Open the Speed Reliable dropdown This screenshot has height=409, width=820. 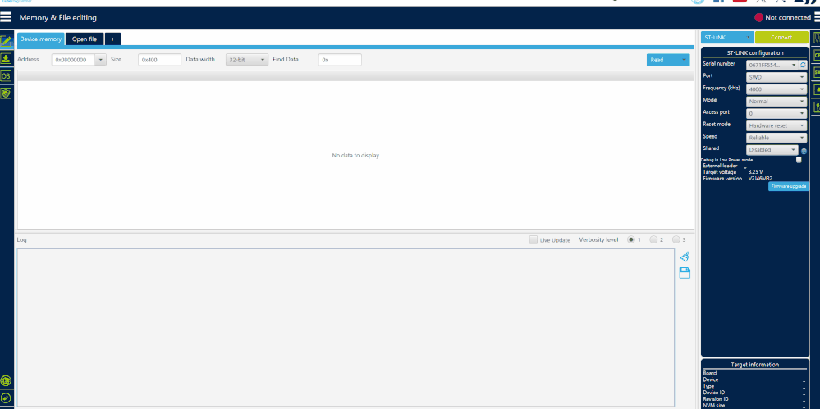pos(776,138)
